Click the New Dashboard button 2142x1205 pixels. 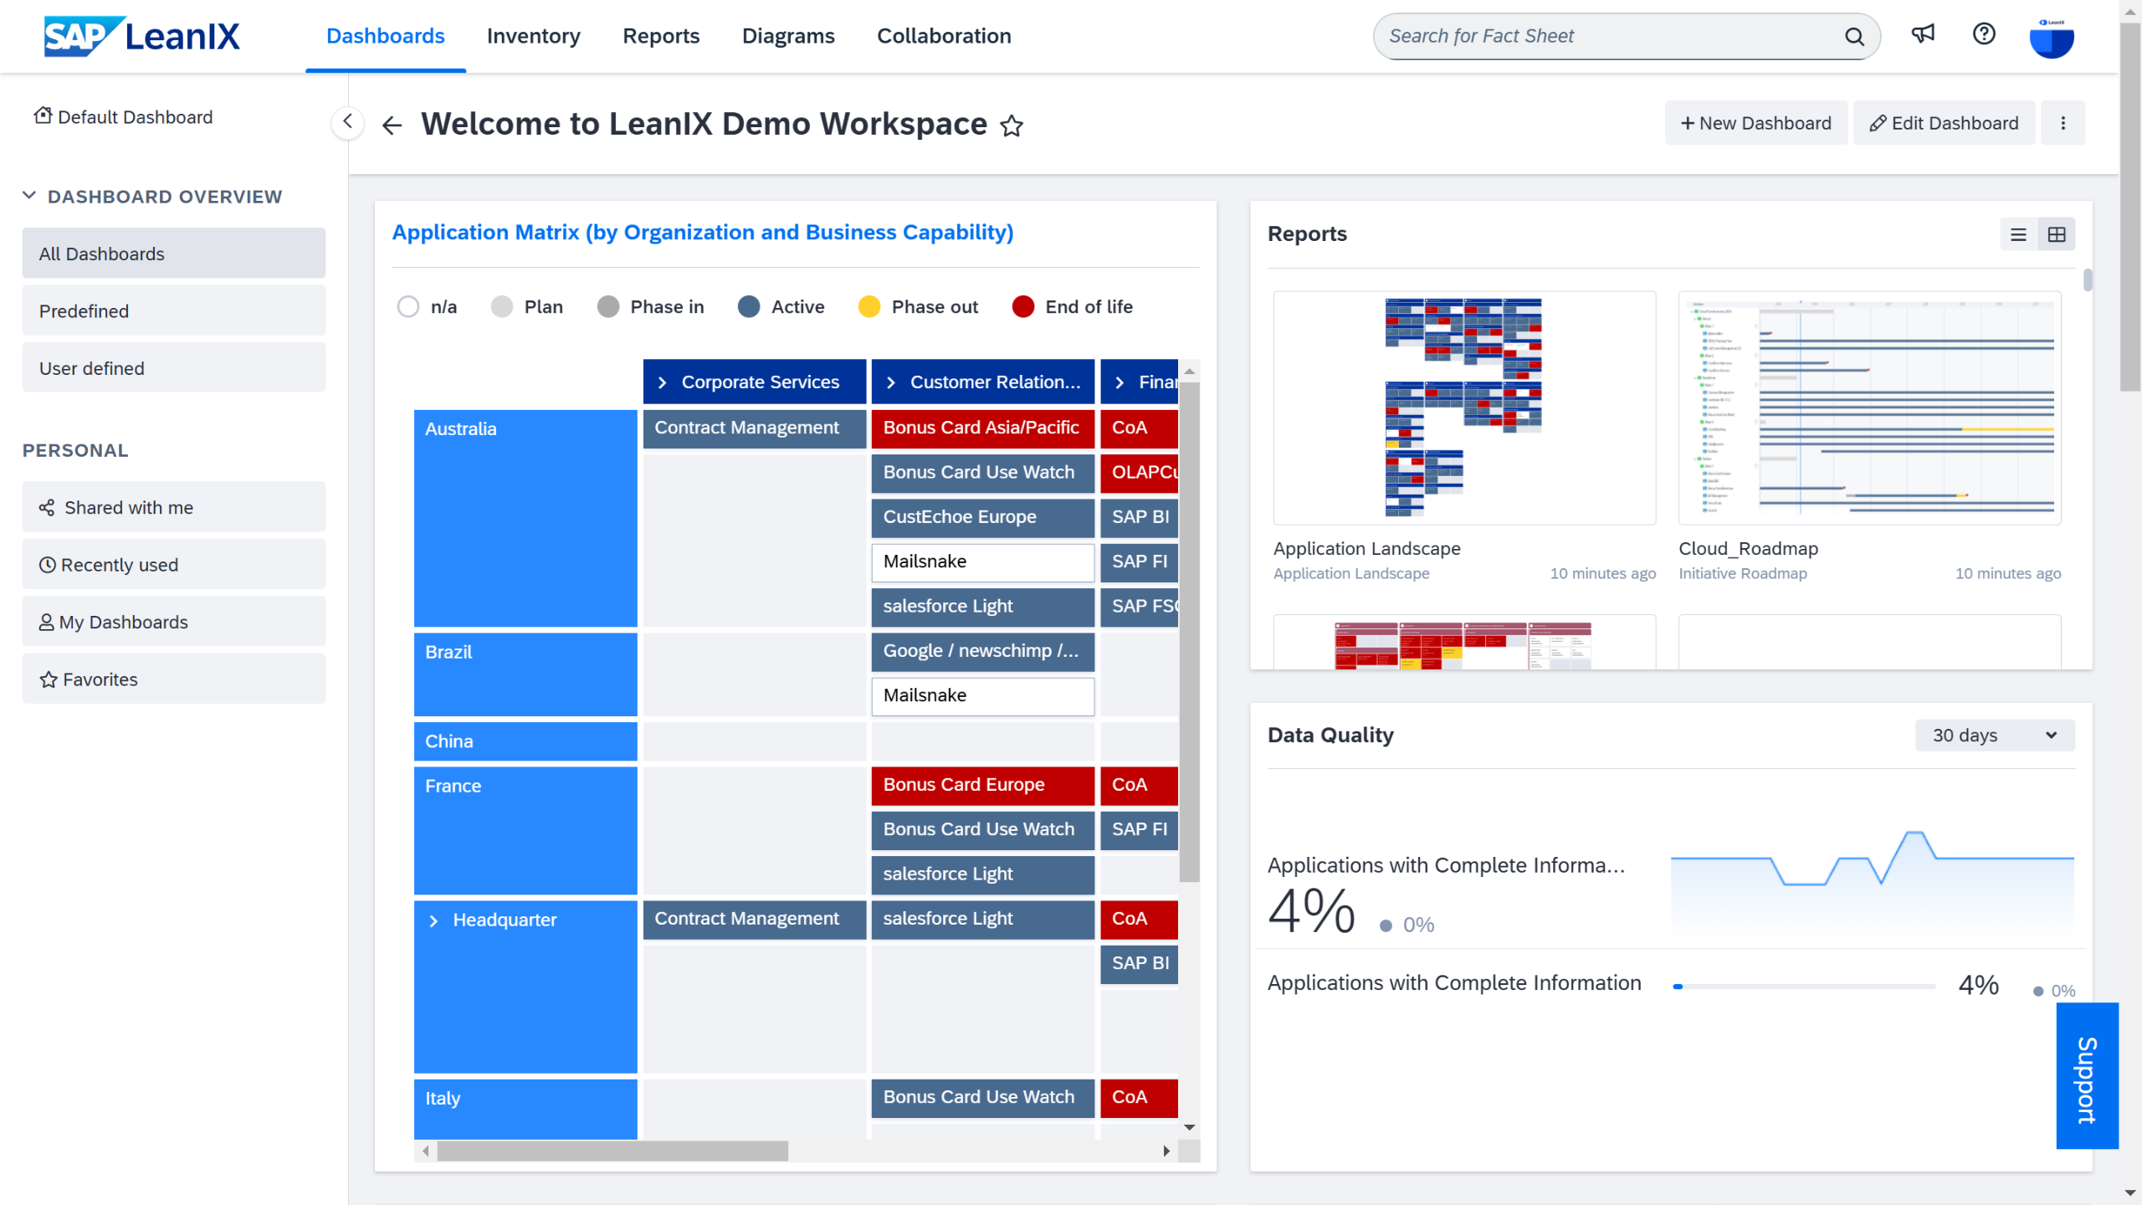pos(1755,123)
